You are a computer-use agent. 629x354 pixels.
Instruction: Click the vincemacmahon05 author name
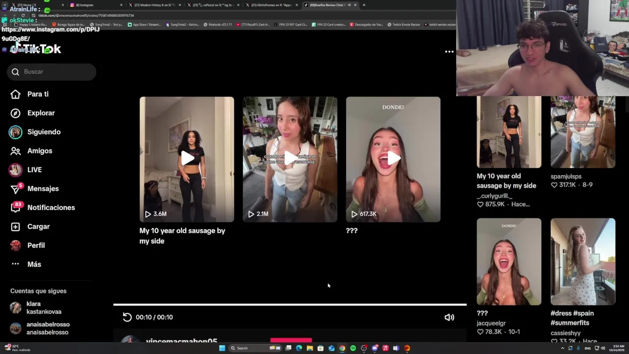point(181,341)
